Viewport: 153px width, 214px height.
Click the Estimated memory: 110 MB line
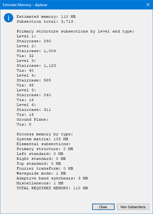coord(46,17)
